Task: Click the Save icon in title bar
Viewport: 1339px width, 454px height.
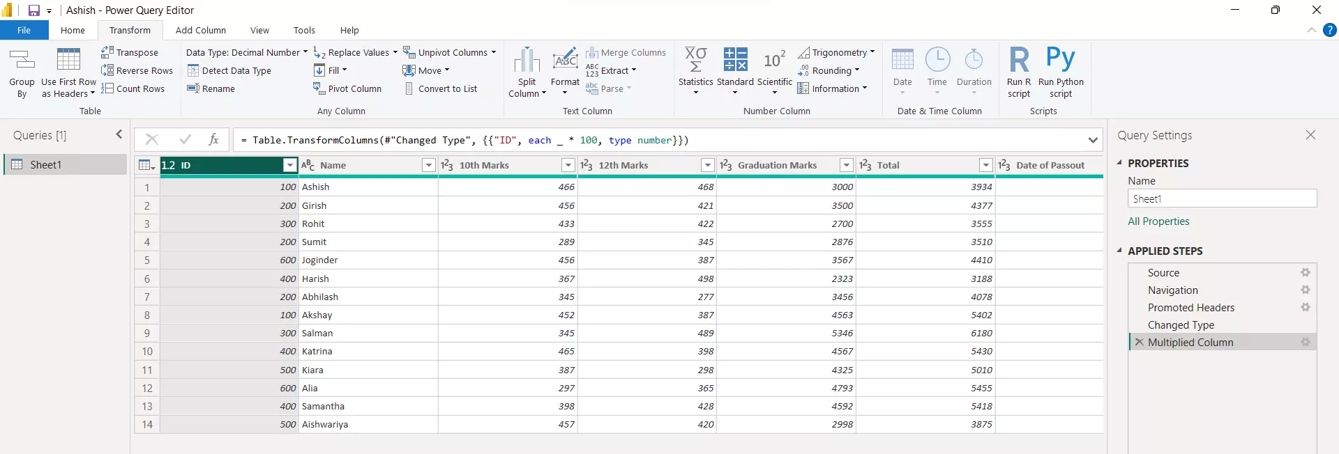Action: 33,10
